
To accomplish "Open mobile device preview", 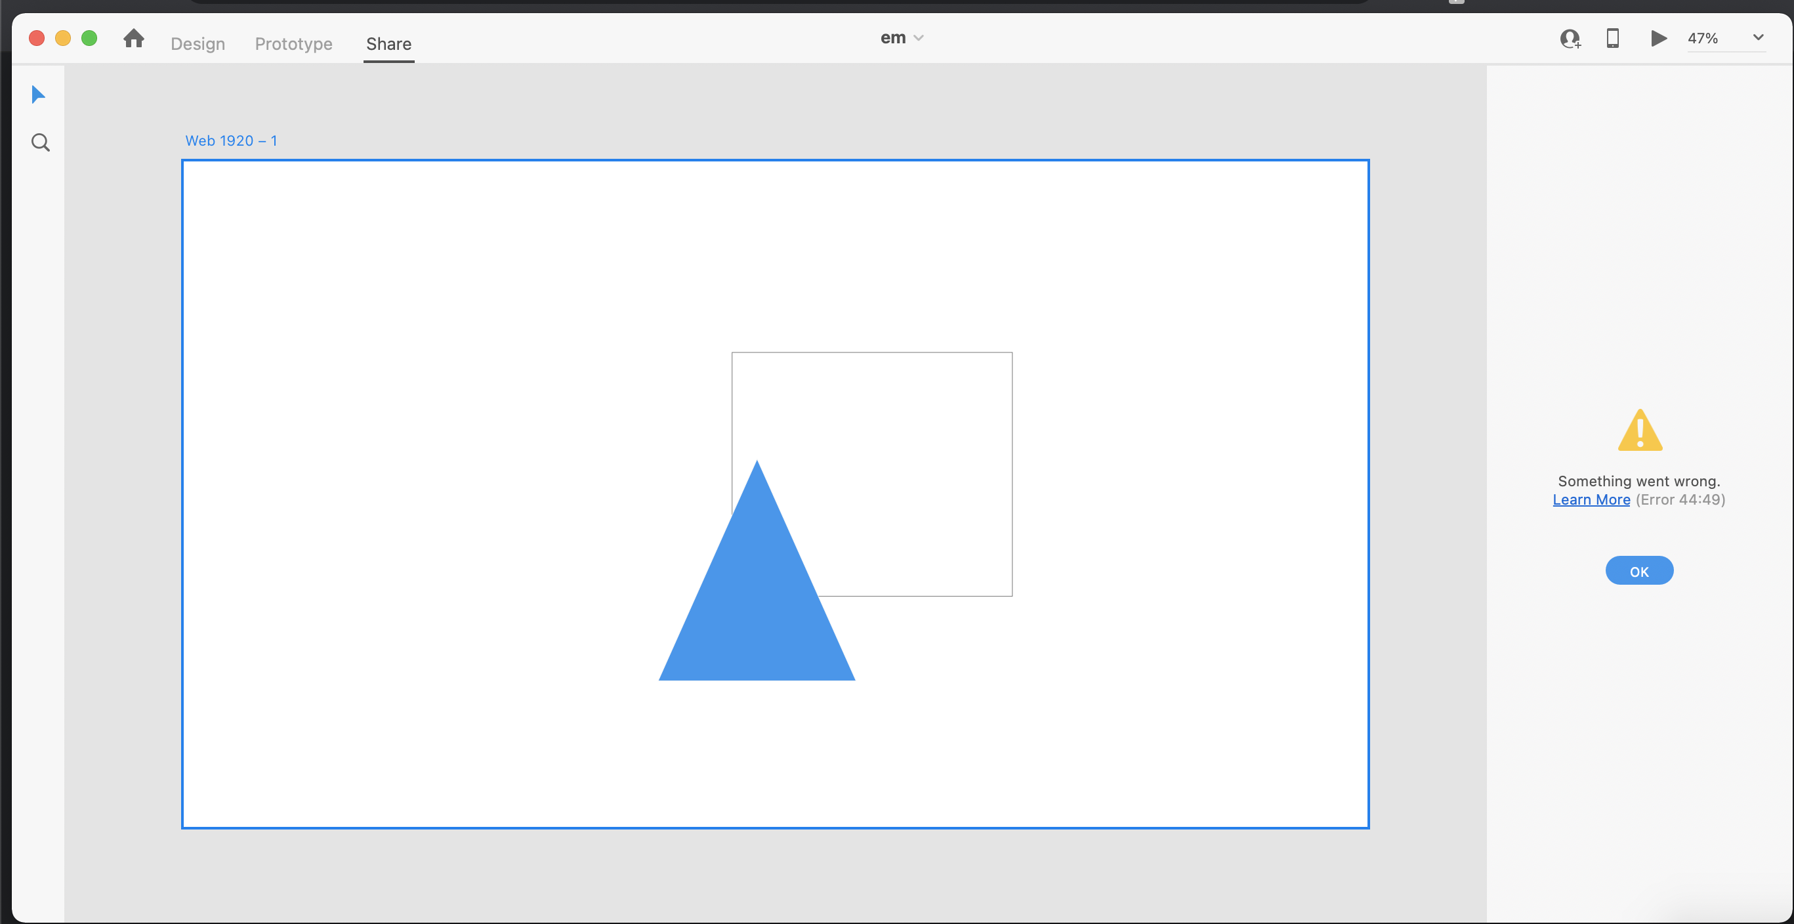I will (x=1613, y=39).
